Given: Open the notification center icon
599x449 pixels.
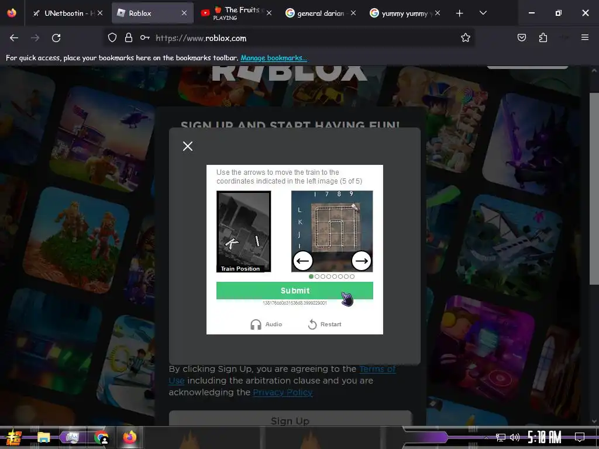Looking at the screenshot, I should click(x=580, y=437).
